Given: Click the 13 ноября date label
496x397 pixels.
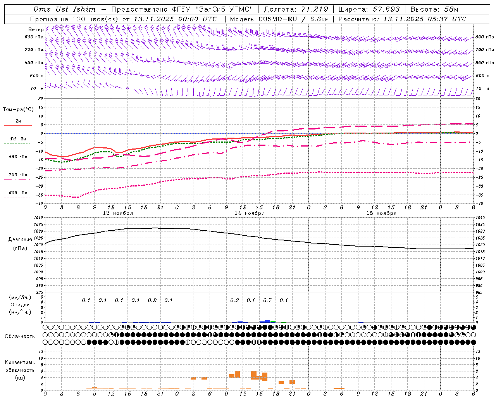Looking at the screenshot, I should coord(118,213).
